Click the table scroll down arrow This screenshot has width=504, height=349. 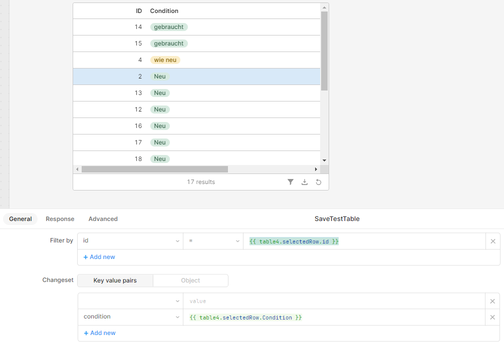(324, 160)
